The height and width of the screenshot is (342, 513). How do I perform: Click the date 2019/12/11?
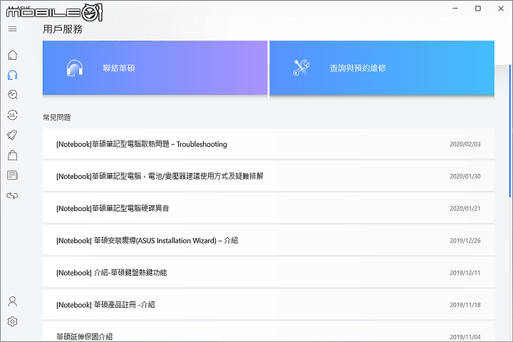pyautogui.click(x=465, y=273)
